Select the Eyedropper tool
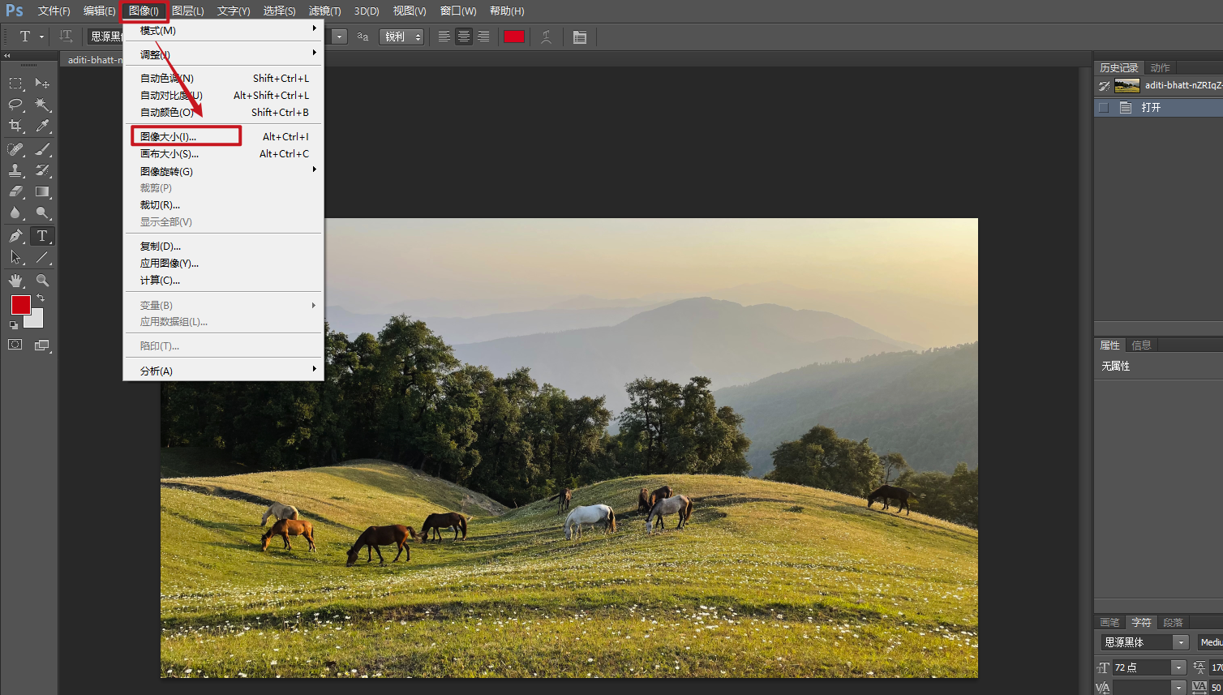This screenshot has width=1223, height=695. (x=42, y=126)
